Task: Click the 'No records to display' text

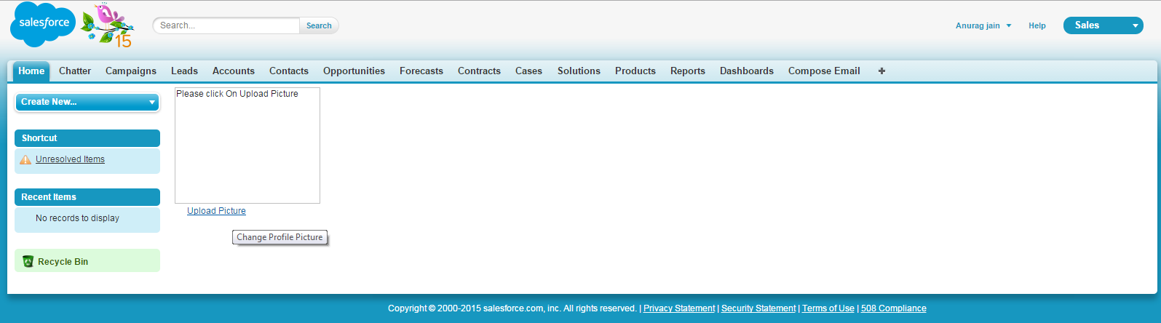Action: click(x=77, y=218)
